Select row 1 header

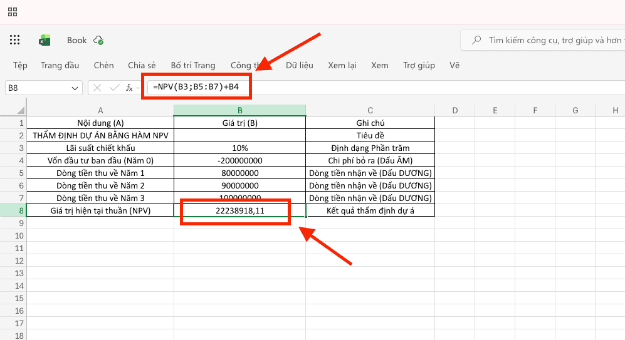(x=13, y=123)
